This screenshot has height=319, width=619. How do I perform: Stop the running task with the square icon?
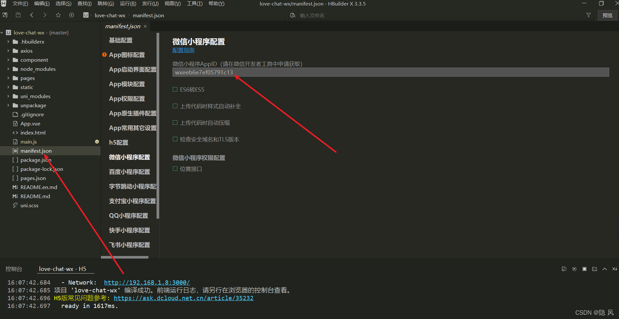point(585,269)
